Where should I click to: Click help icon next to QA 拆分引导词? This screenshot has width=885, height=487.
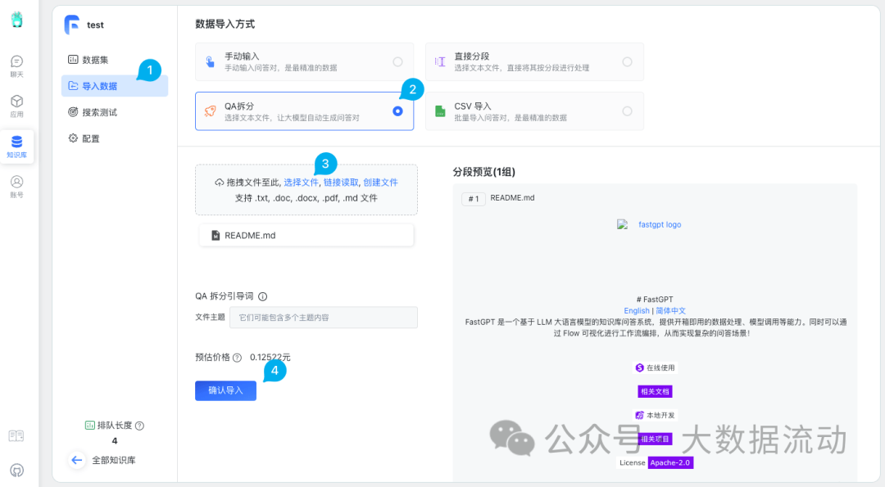(x=262, y=296)
